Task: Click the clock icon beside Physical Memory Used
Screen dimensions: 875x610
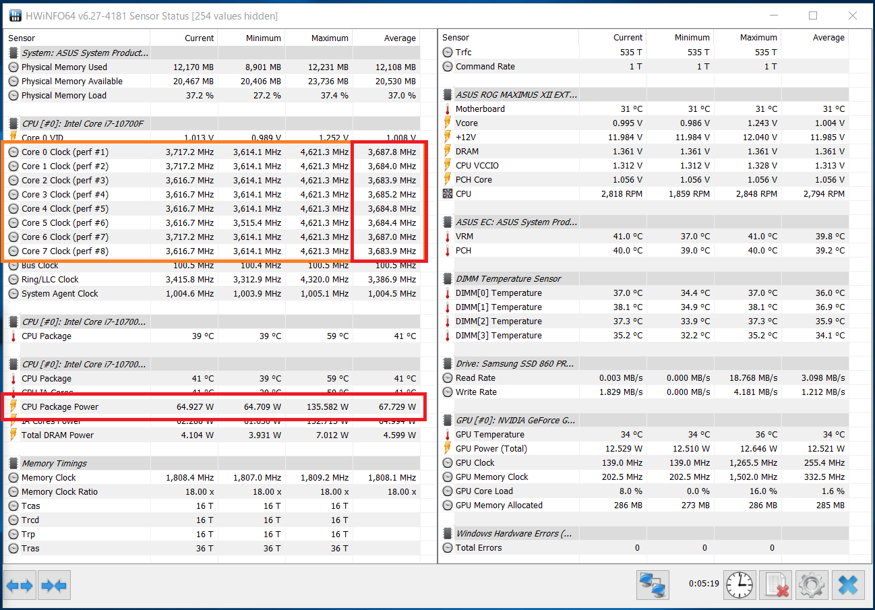Action: (x=13, y=67)
